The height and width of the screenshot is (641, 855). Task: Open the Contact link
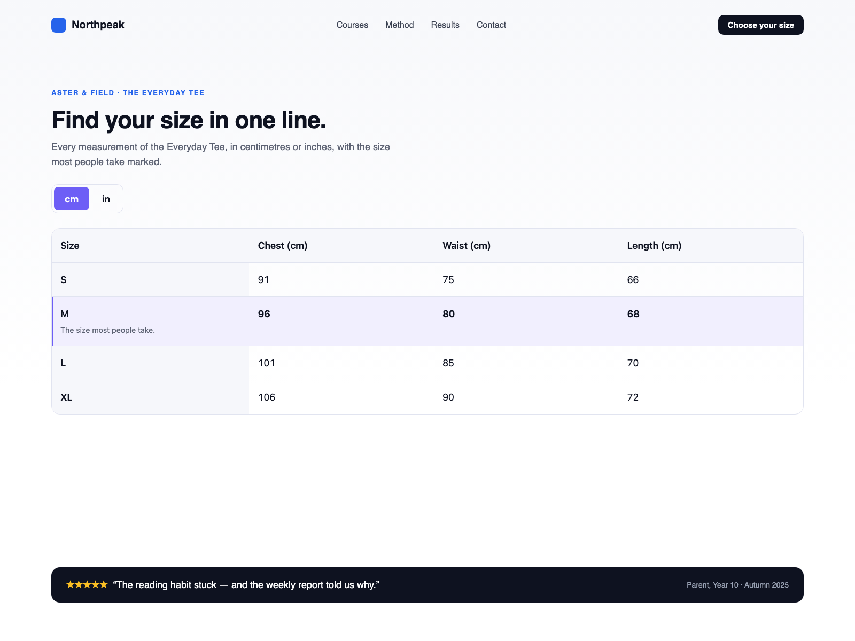491,25
